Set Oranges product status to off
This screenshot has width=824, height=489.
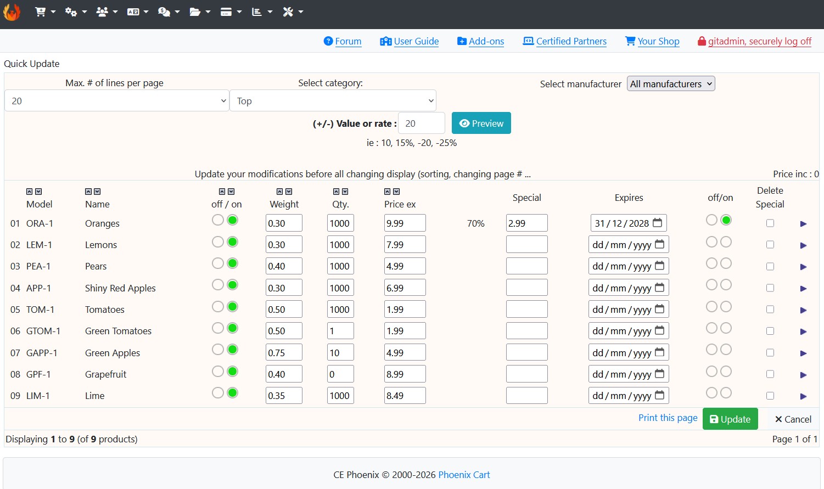[218, 220]
